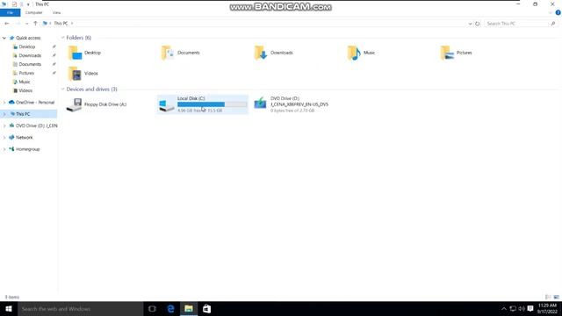Open the Desktop folder icon
The height and width of the screenshot is (316, 562).
coord(75,53)
